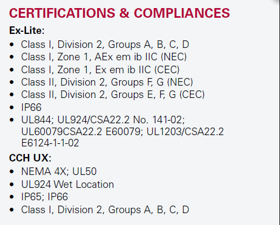This screenshot has height=225, width=280.
Task: Click the Certifications & Compliances heading
Action: pos(119,13)
